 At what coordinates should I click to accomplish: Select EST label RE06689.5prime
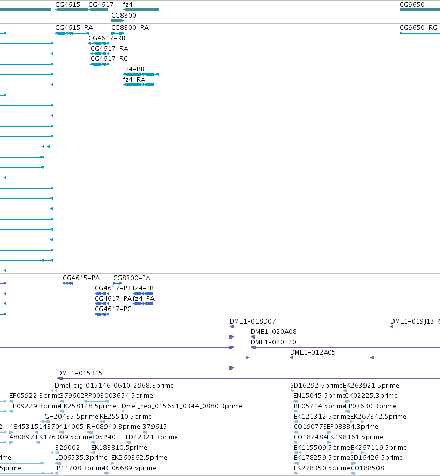tap(130, 468)
